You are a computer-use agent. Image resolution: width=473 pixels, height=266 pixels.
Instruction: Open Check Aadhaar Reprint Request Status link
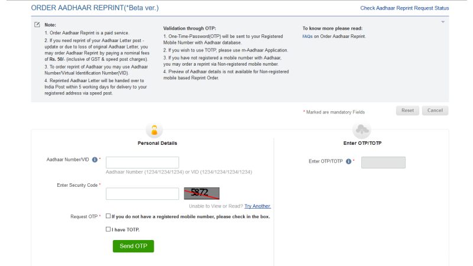[x=404, y=8]
